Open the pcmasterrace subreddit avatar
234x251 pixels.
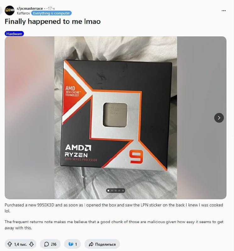click(x=10, y=10)
